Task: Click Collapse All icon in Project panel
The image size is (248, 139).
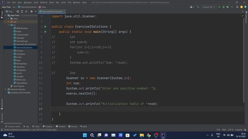Action: (x=26, y=12)
